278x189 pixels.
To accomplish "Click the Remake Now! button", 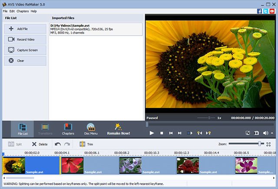I will tap(119, 129).
